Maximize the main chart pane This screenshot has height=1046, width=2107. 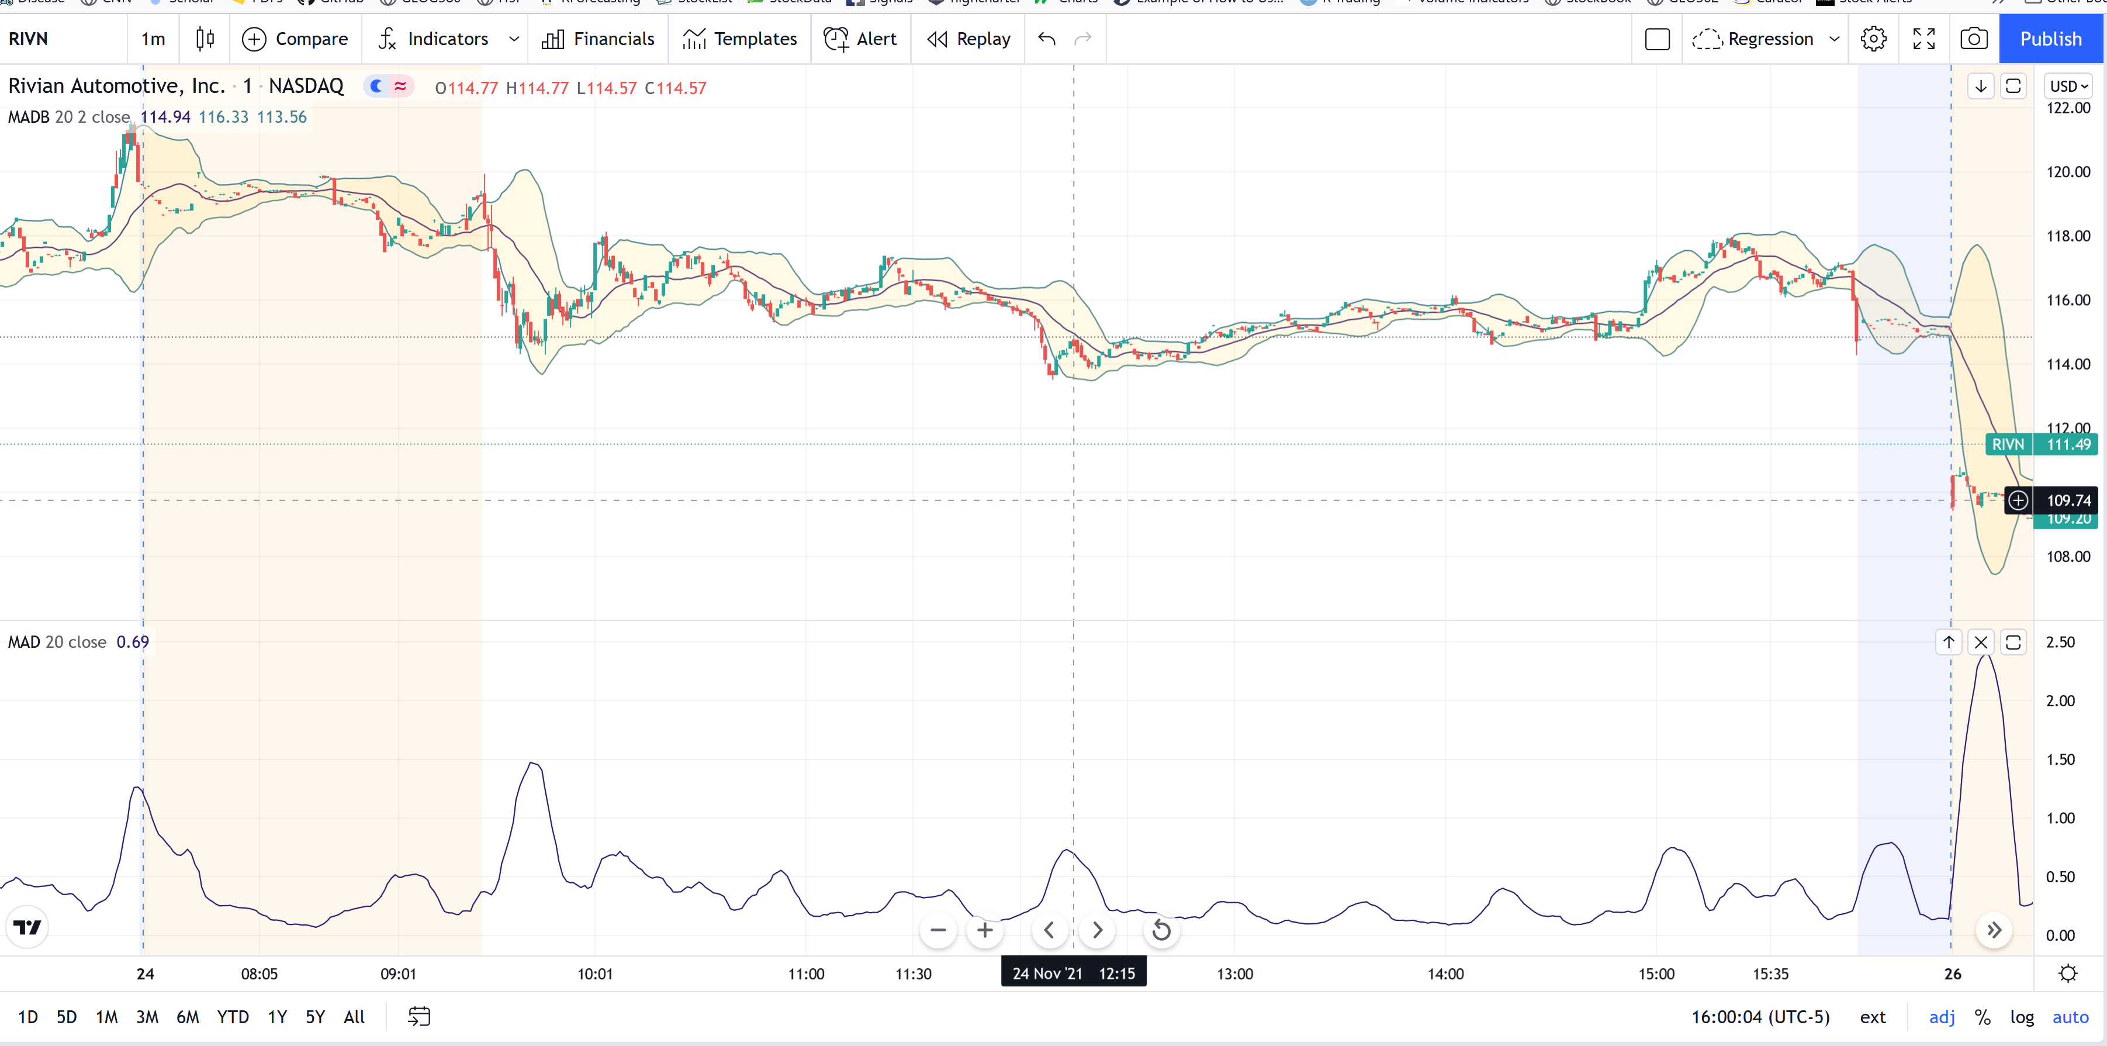[2013, 86]
